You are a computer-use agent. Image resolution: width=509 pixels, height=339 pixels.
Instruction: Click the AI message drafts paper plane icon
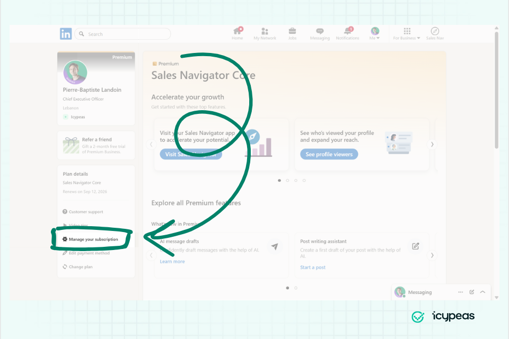coord(275,246)
